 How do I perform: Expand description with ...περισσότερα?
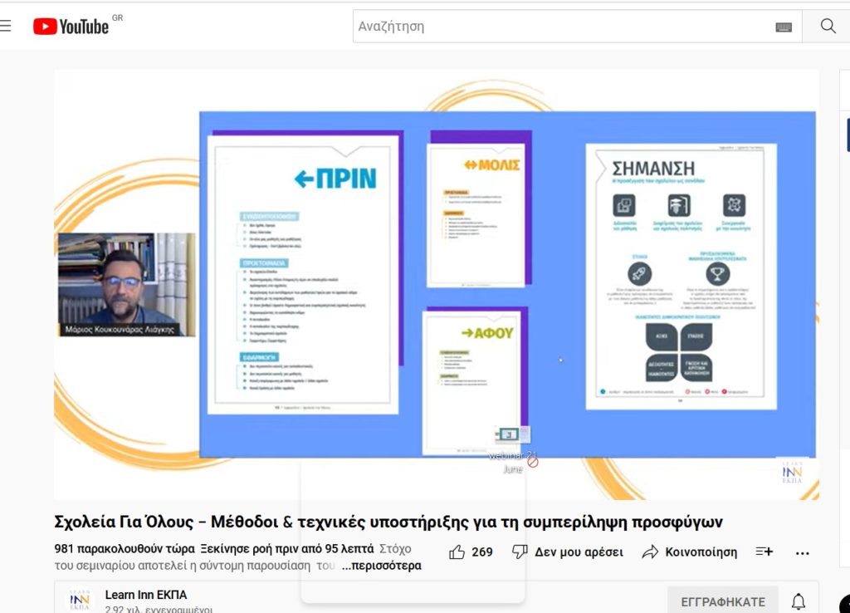point(381,566)
